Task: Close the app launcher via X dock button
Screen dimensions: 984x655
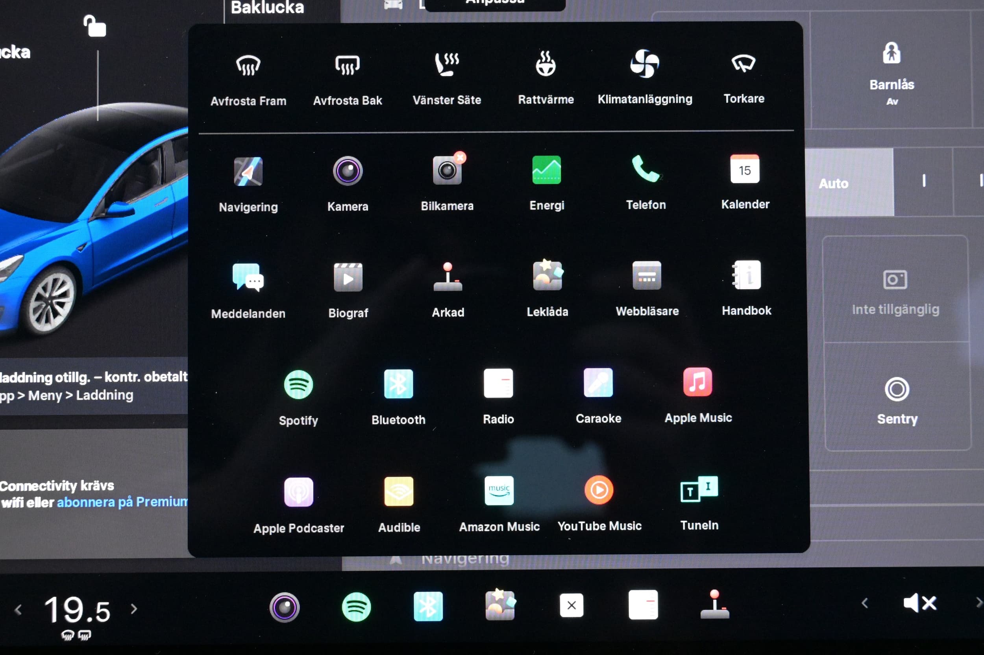Action: tap(572, 605)
